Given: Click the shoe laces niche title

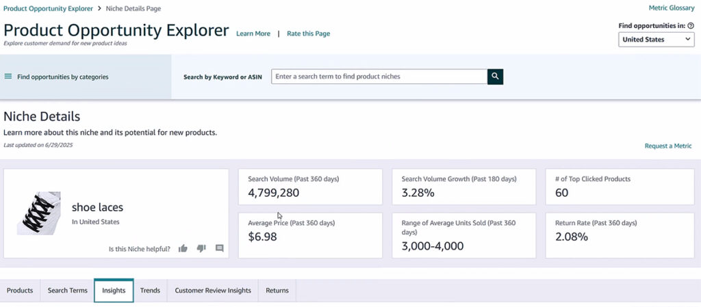Looking at the screenshot, I should [97, 207].
